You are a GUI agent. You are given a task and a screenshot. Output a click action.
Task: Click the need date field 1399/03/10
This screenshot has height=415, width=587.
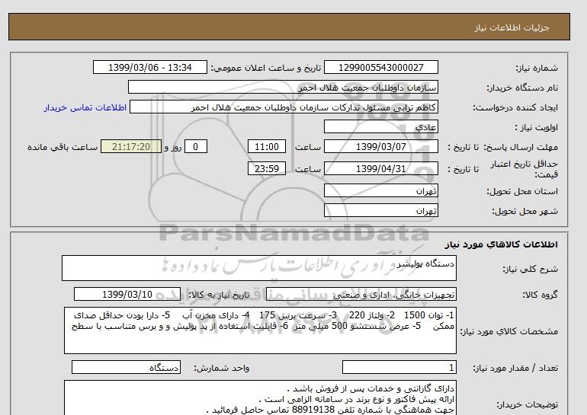pos(127,294)
